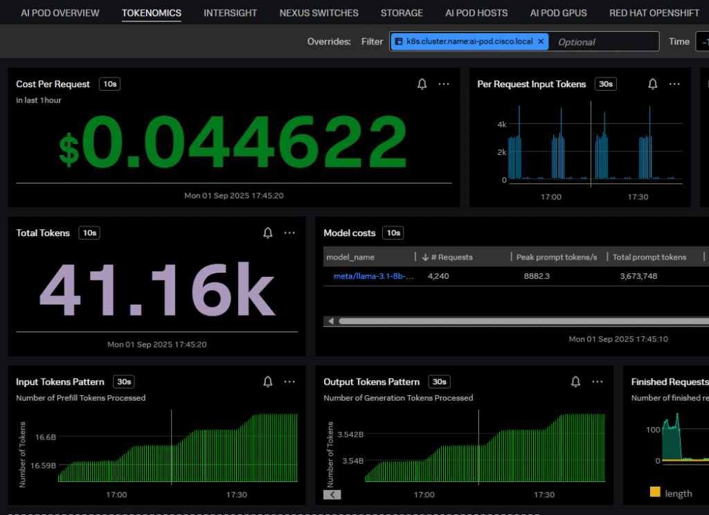Remove the k8s.cluster.name filter chip
Screen dimensions: 709x515
coord(541,42)
